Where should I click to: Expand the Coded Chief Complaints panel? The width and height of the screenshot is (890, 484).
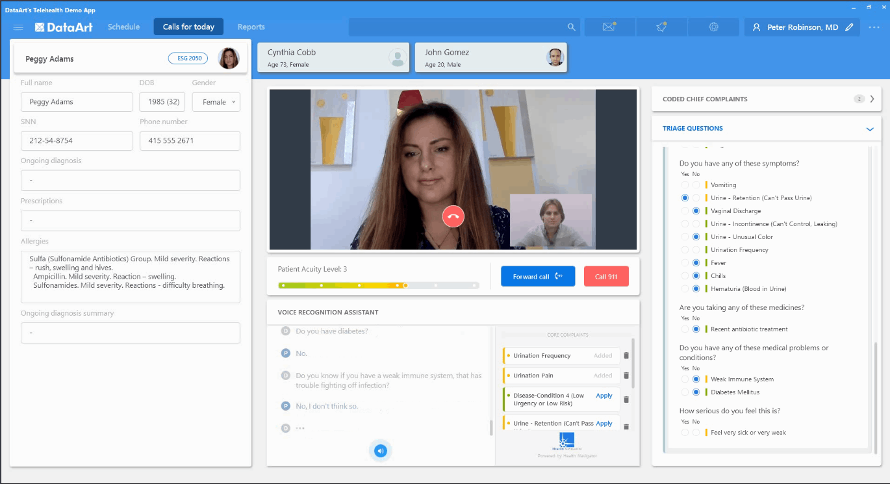(872, 99)
